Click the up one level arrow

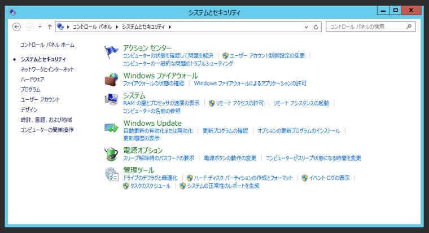50,27
